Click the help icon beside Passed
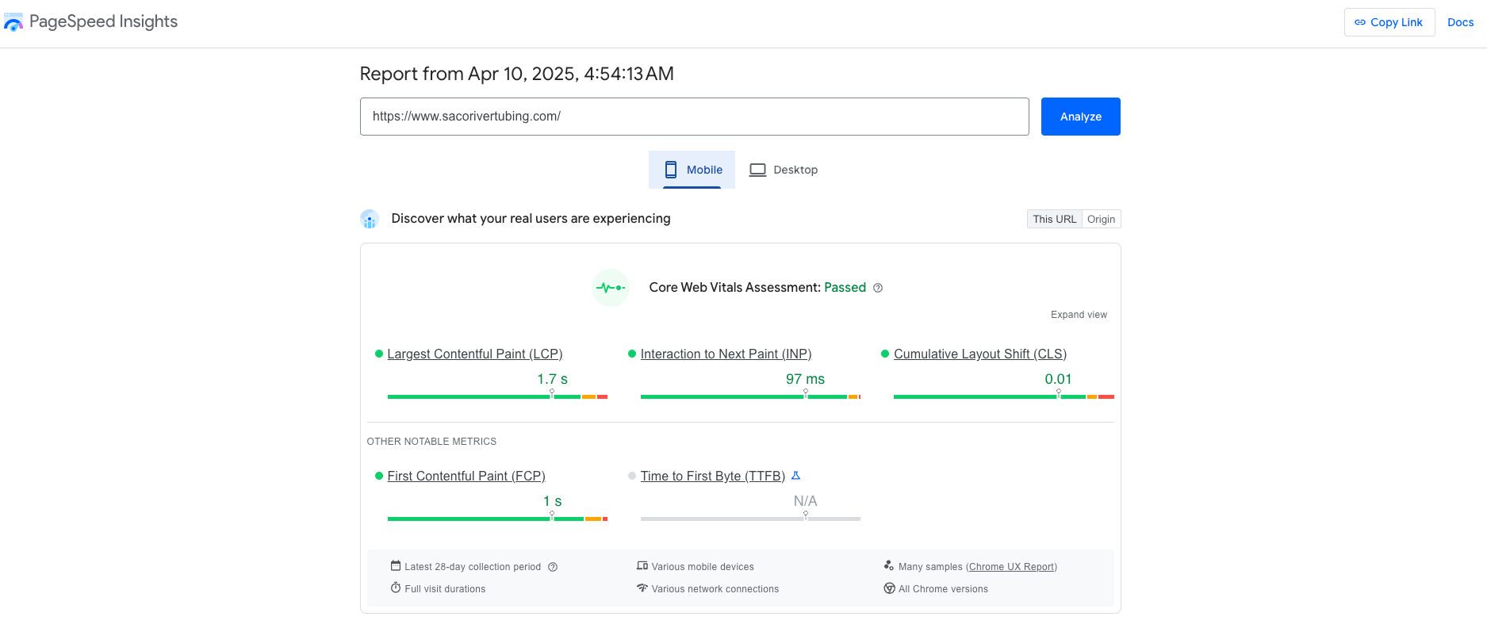Image resolution: width=1487 pixels, height=624 pixels. (878, 288)
